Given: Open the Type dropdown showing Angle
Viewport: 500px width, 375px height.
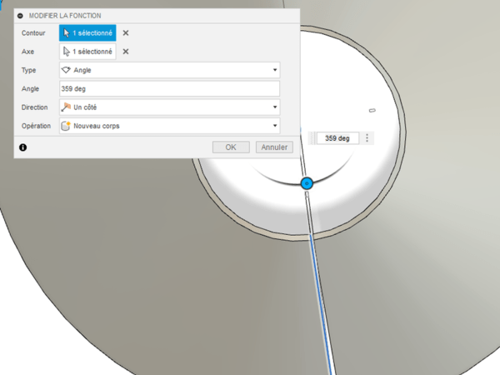Looking at the screenshot, I should click(x=169, y=71).
